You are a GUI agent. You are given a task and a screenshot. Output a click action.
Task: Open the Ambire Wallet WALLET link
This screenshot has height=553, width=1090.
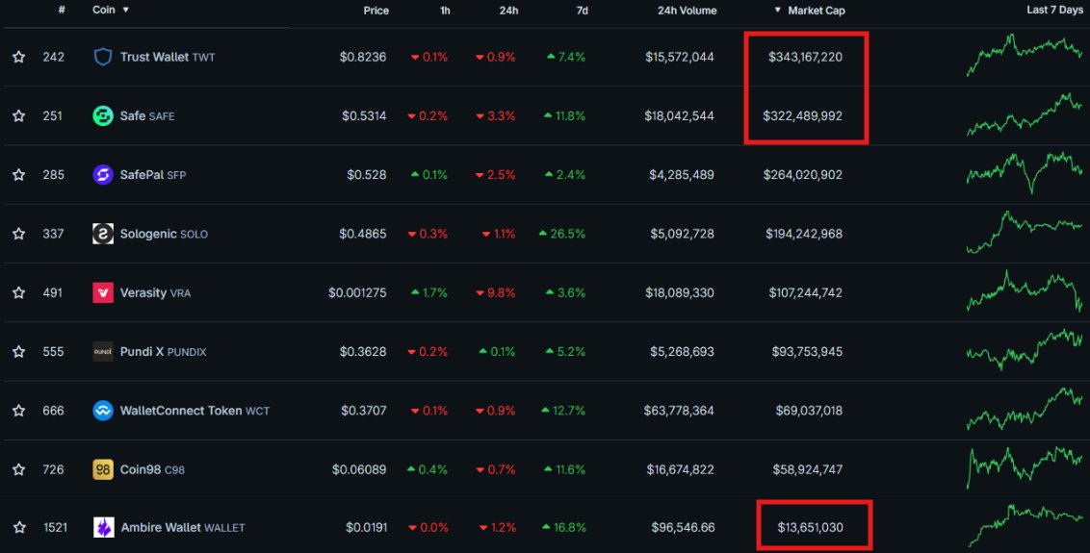(183, 528)
